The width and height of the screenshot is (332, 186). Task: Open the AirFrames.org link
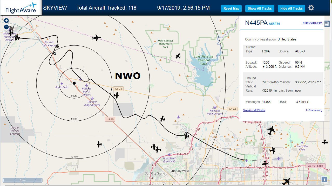(314, 110)
